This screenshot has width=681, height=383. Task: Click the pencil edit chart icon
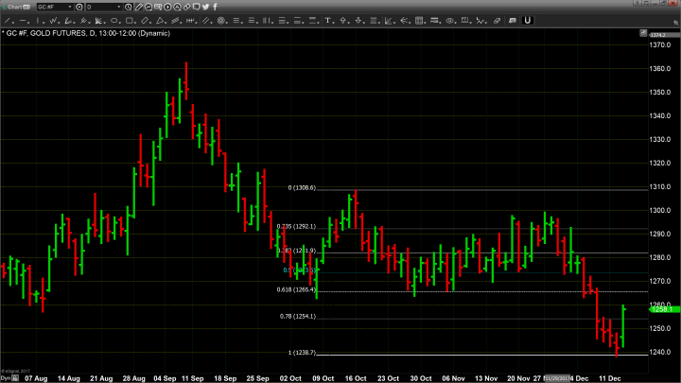pos(138,7)
